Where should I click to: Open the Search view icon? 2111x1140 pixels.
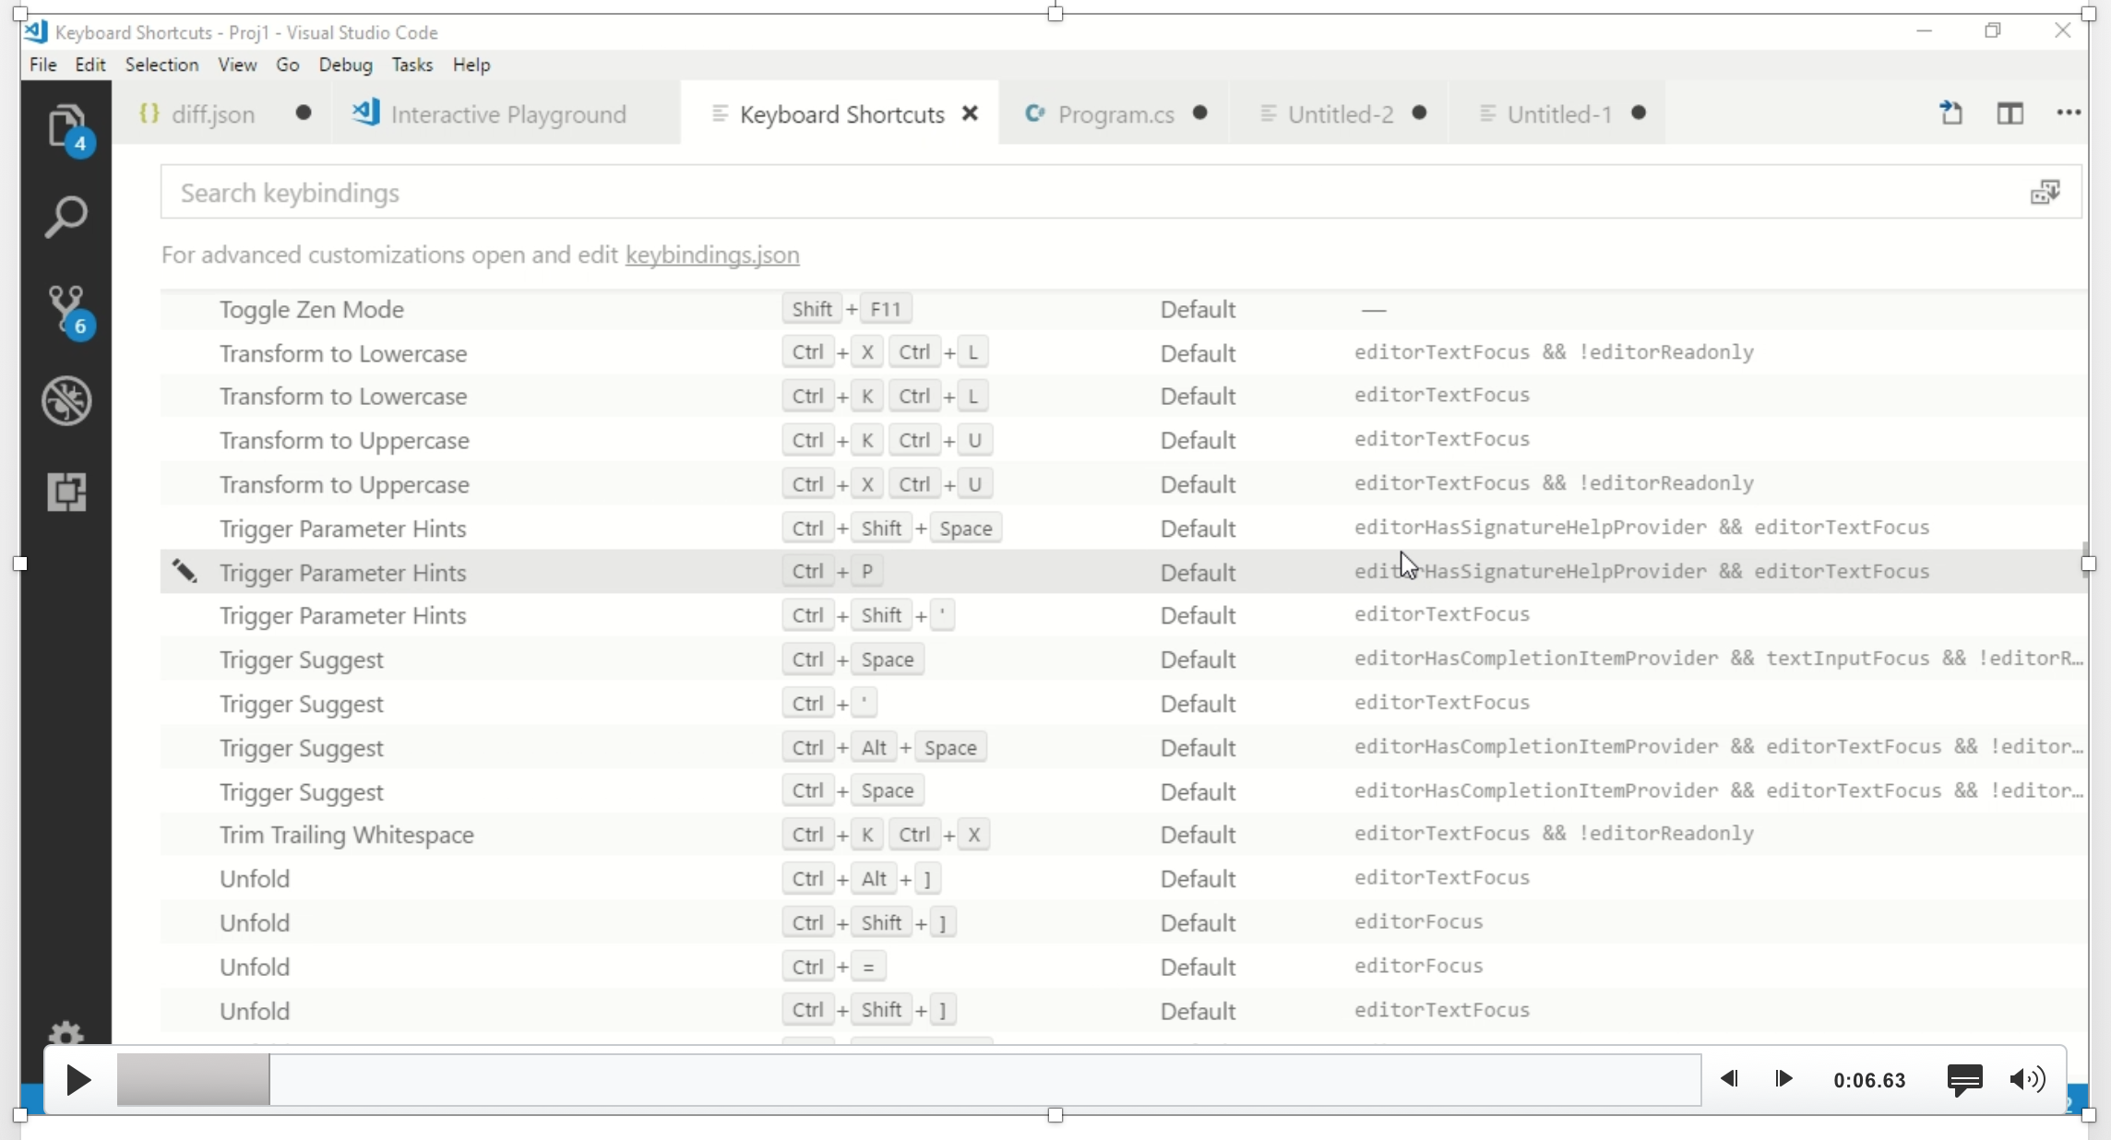(x=68, y=215)
